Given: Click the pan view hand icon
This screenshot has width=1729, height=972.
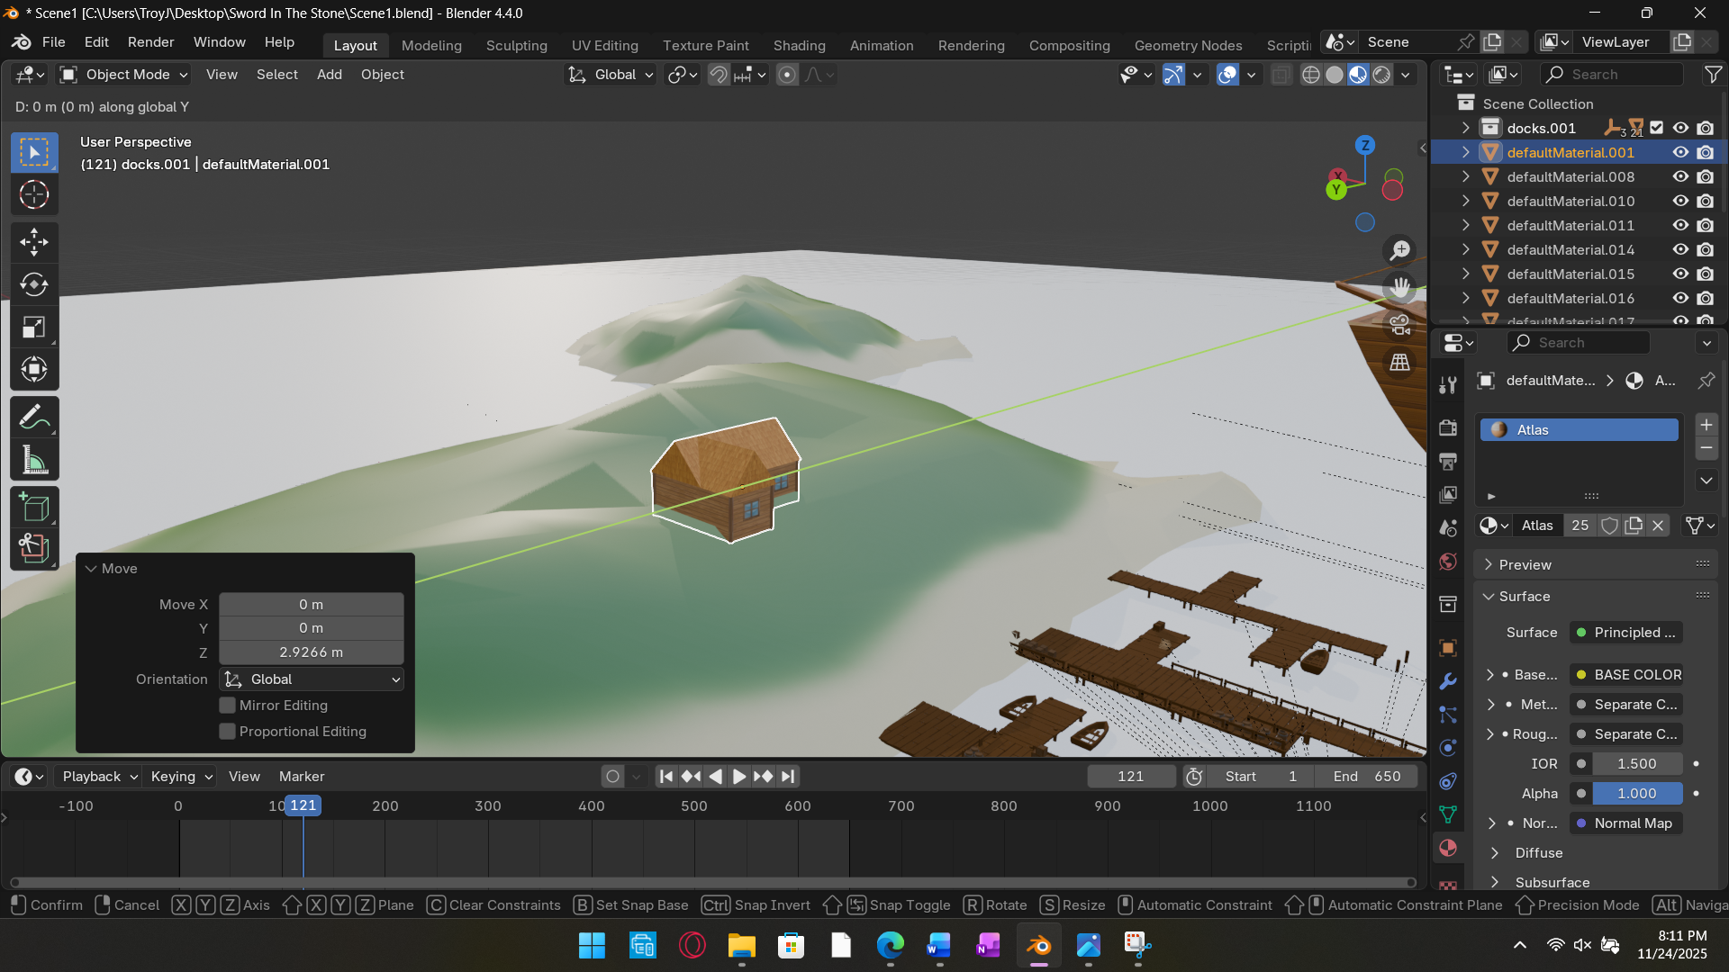Looking at the screenshot, I should [x=1399, y=287].
